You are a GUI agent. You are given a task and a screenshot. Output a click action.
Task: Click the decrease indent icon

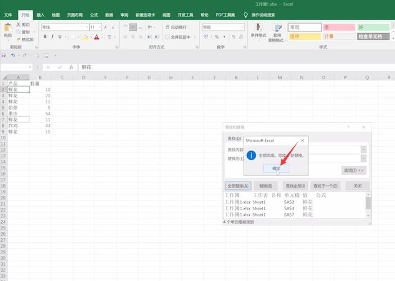[149, 37]
